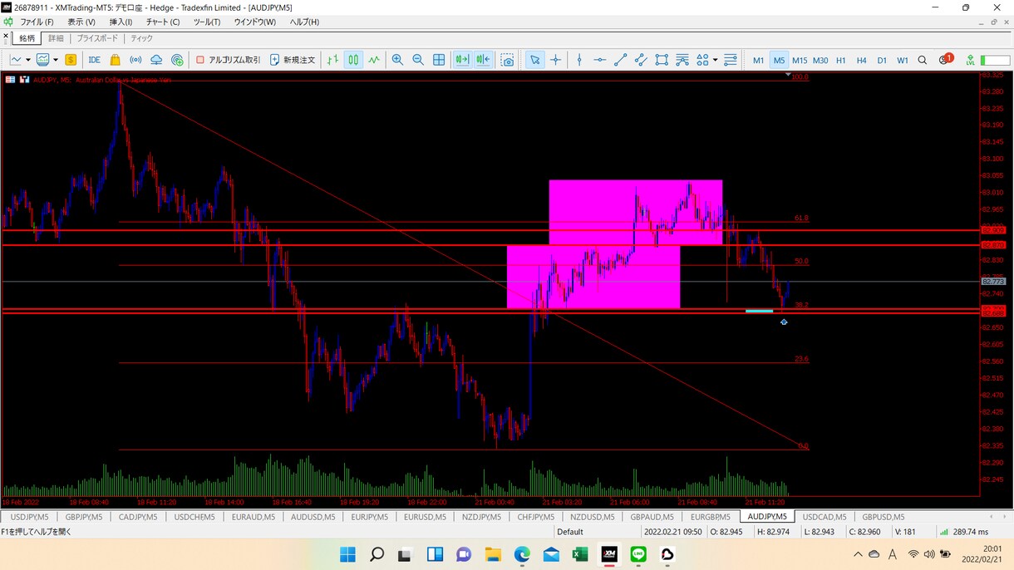1014x570 pixels.
Task: Click the price scale dropdown triangle marker
Action: (x=789, y=76)
